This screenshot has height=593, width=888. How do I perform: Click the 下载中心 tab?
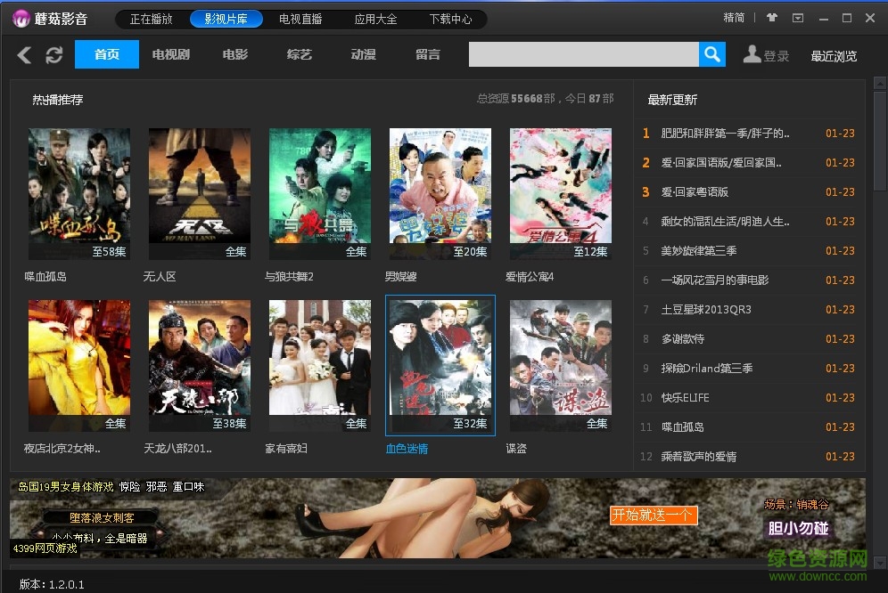(x=450, y=18)
